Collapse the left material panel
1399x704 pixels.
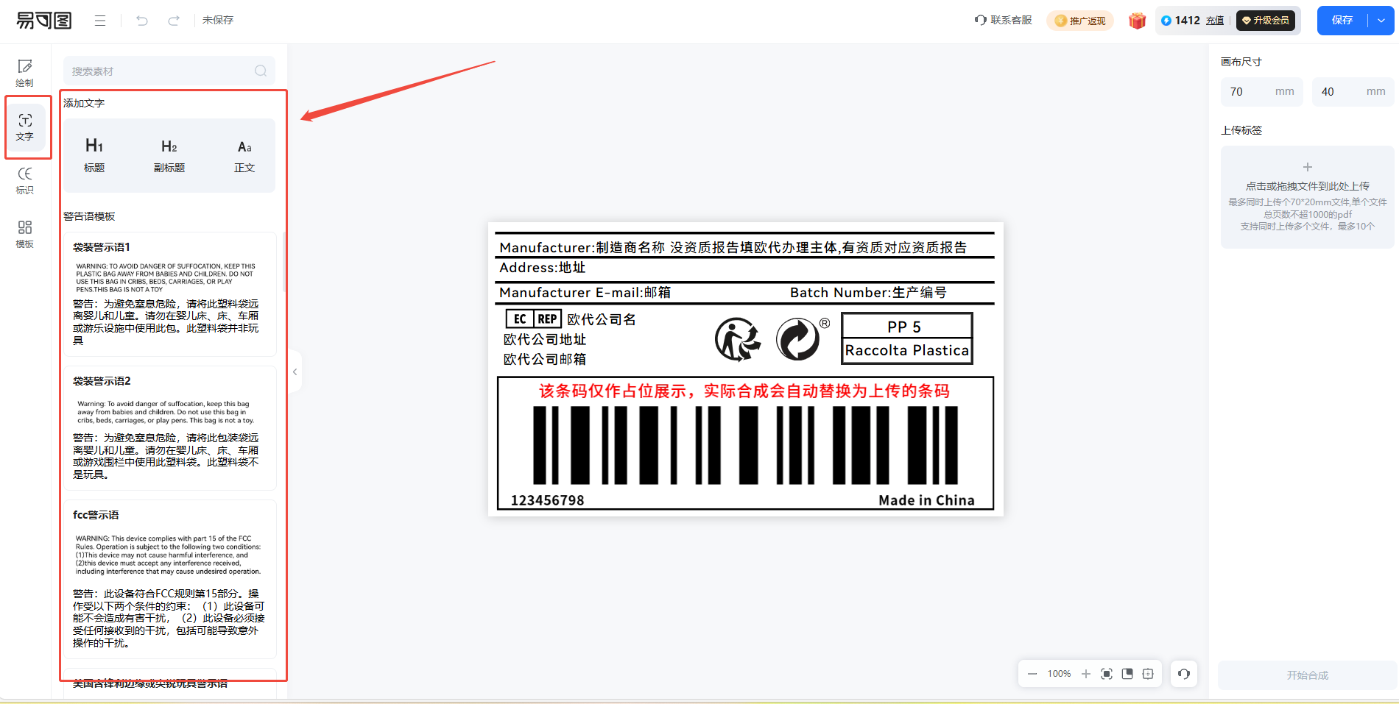click(x=295, y=371)
